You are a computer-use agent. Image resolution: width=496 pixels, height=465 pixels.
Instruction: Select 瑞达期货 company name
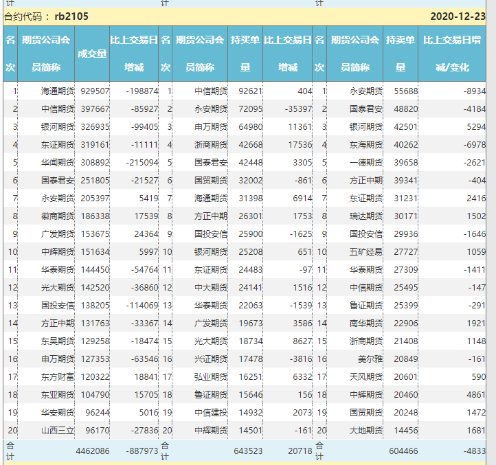tap(366, 216)
